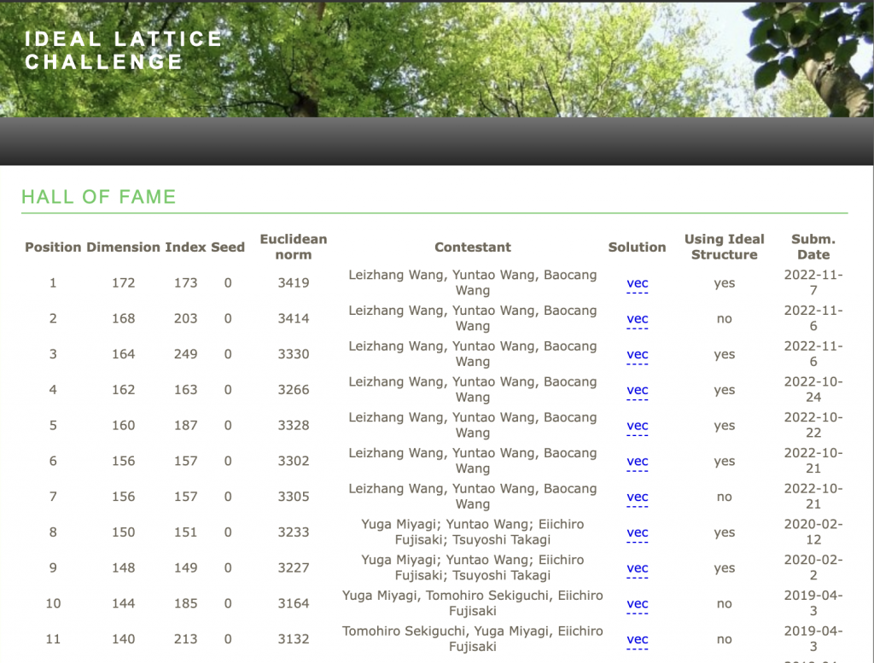Click the 'no' value in position 7 row
This screenshot has width=874, height=663.
[724, 497]
